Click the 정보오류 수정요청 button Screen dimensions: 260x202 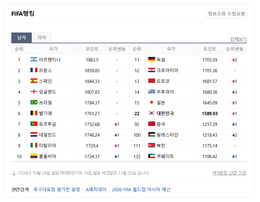coord(226,13)
